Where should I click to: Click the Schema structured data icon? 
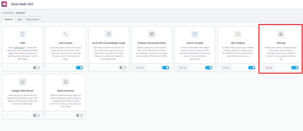point(152,34)
